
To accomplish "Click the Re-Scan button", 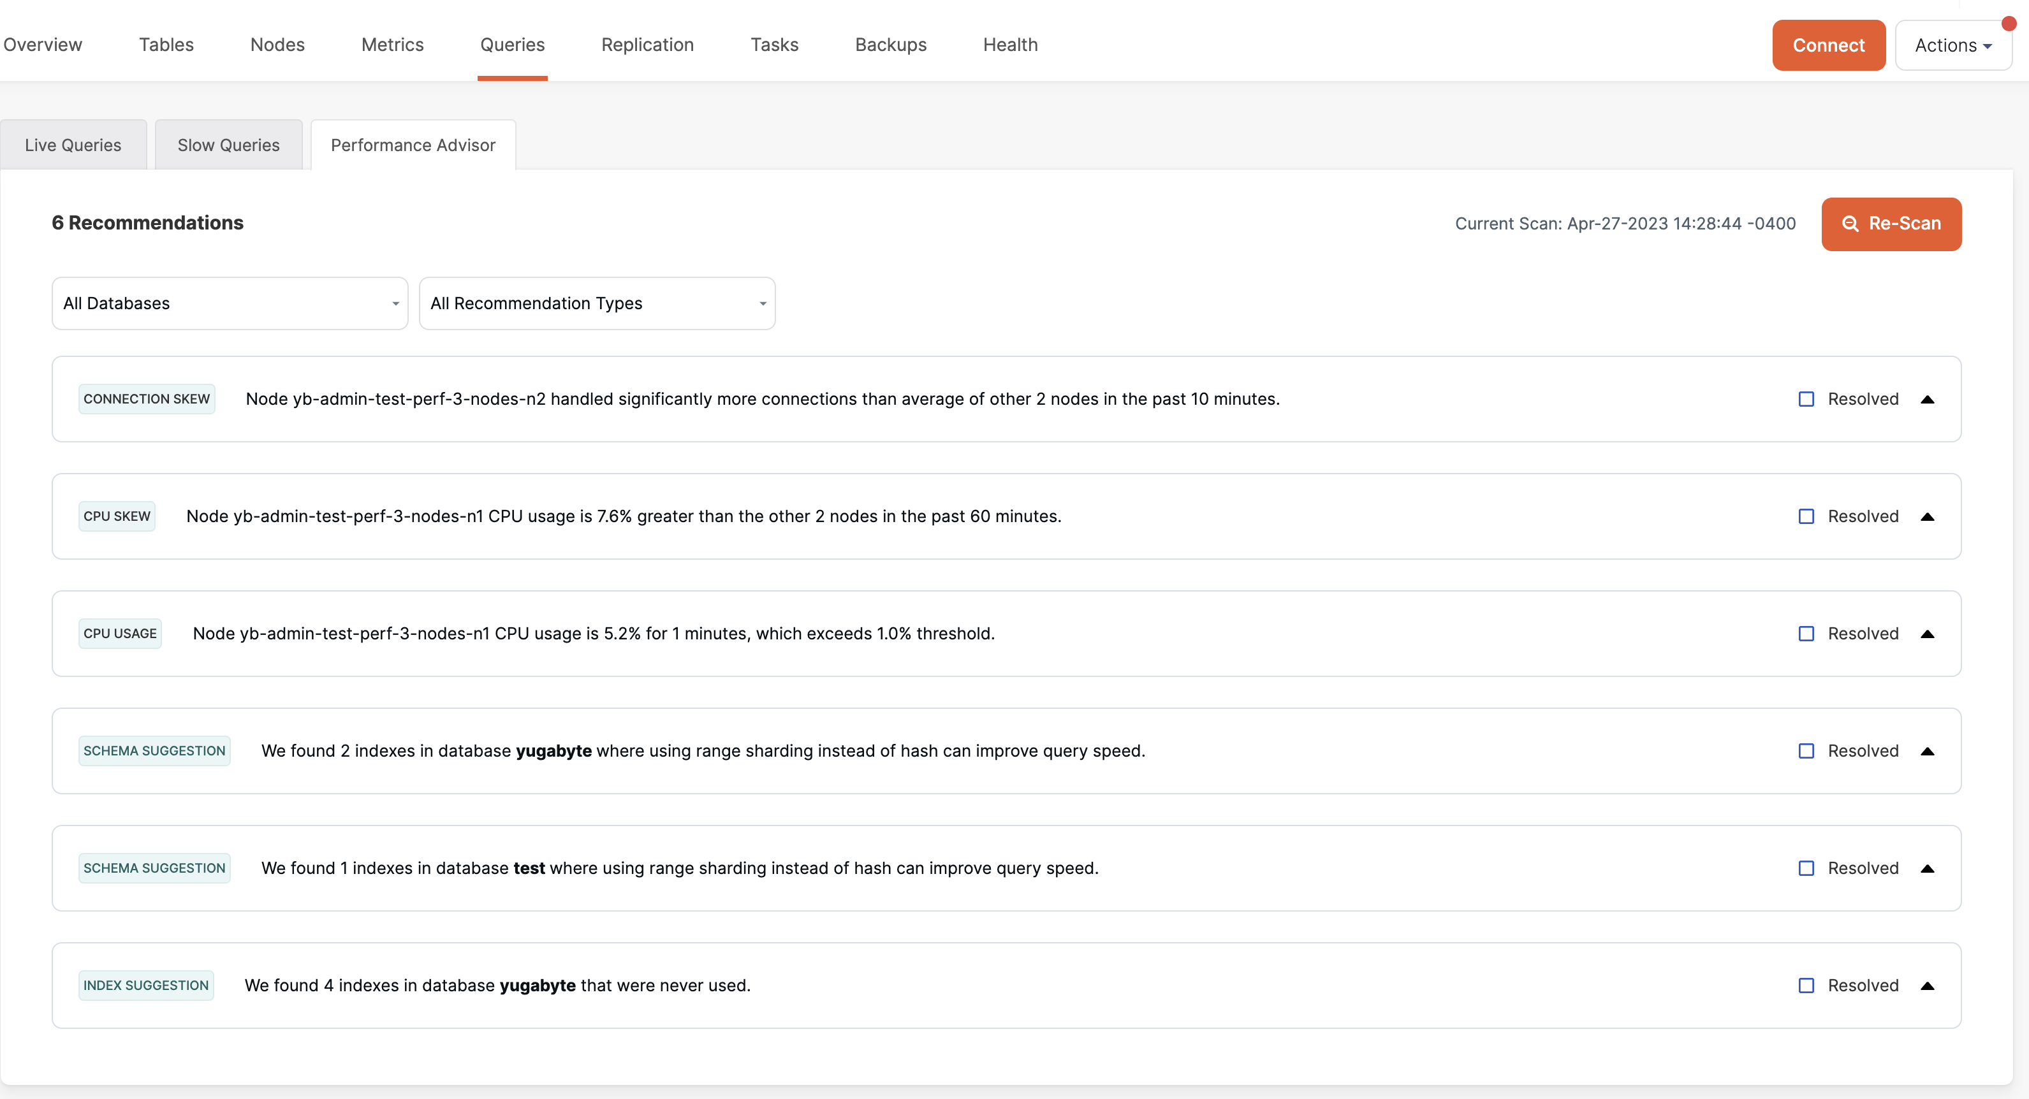I will click(1891, 224).
